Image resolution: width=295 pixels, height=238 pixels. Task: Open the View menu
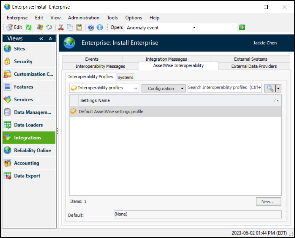[x=56, y=18]
